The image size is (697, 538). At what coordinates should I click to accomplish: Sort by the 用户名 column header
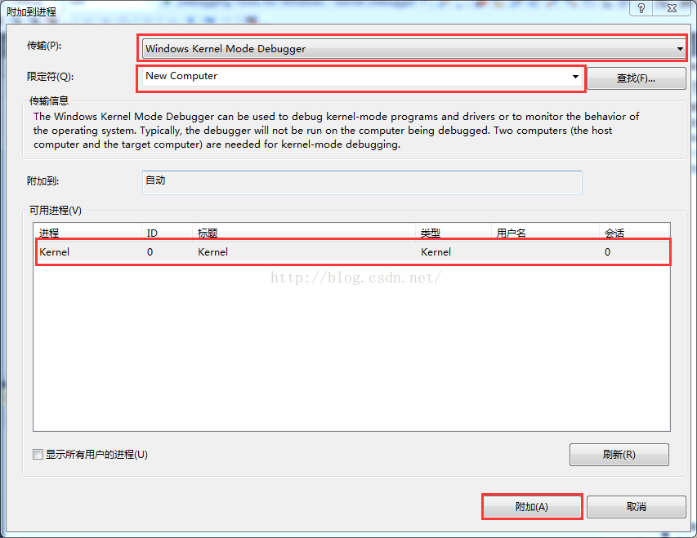545,233
